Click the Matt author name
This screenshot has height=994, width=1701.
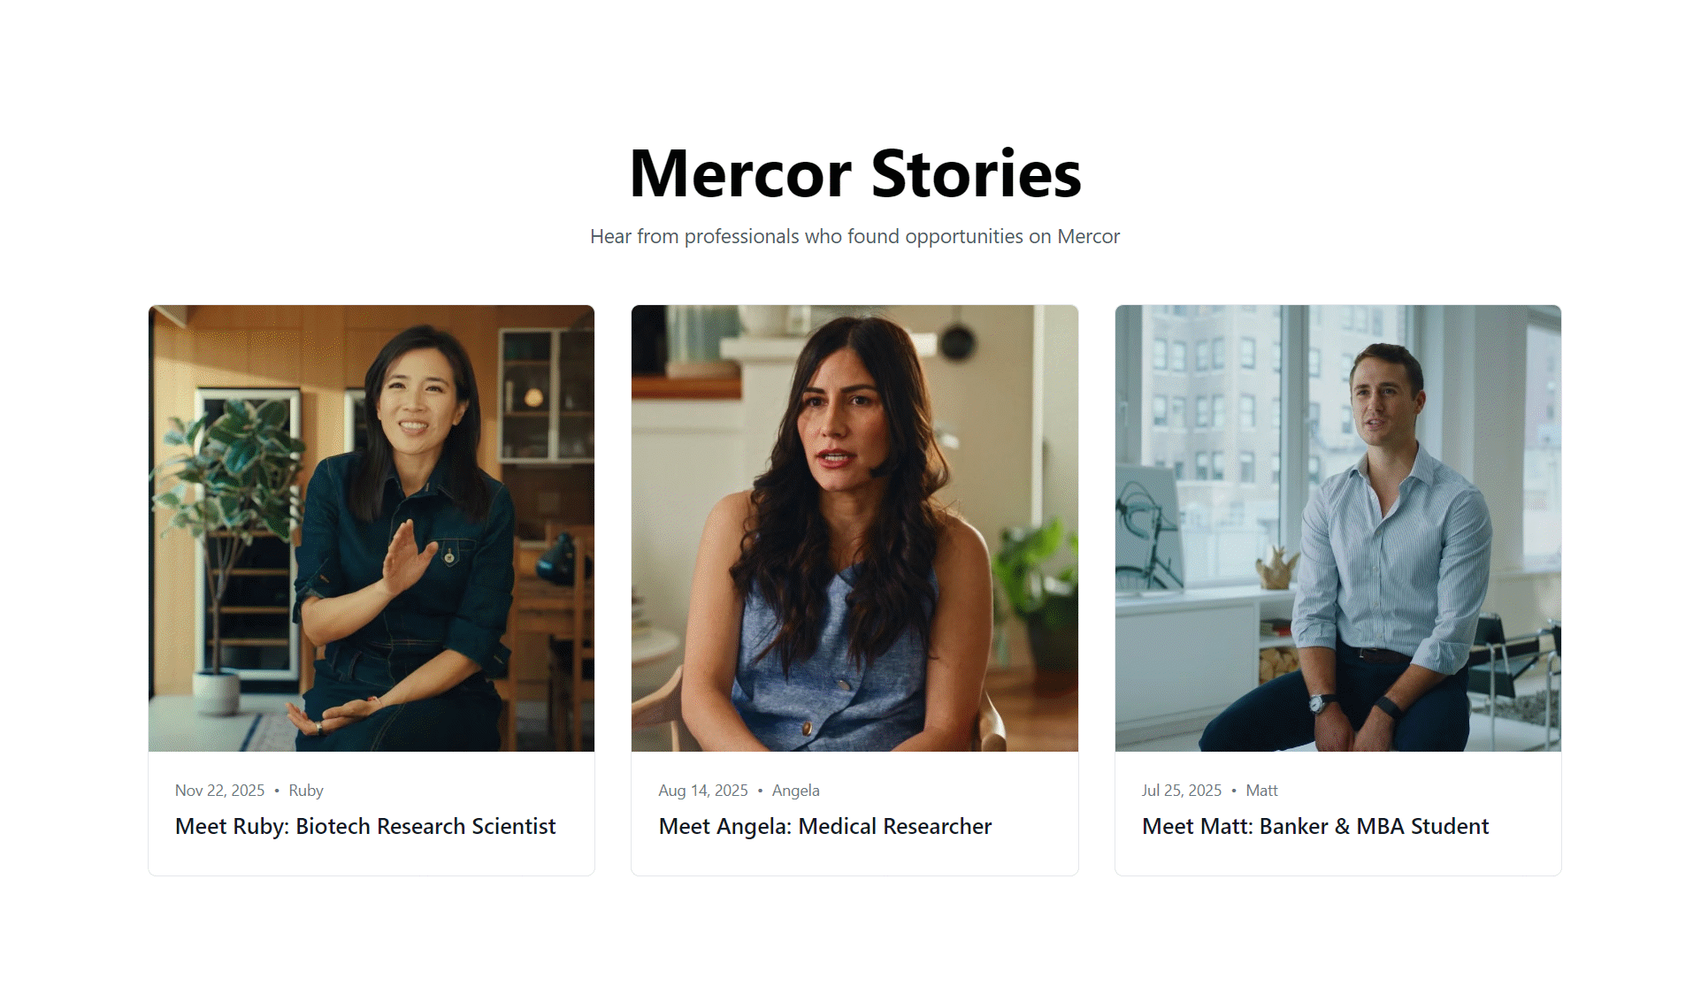click(1262, 791)
